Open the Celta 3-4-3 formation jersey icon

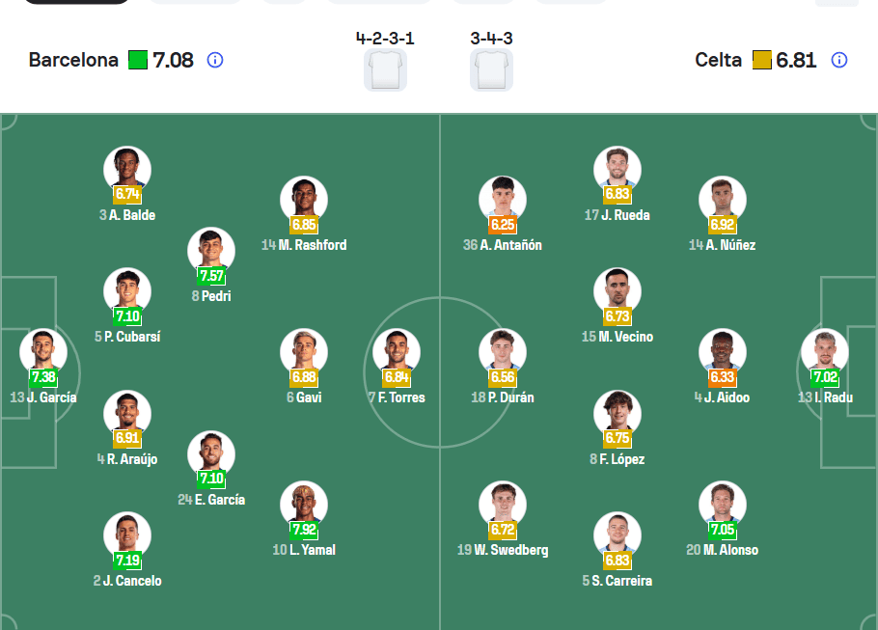[491, 69]
